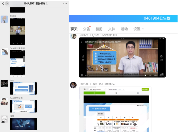This screenshot has height=137, width=186.
Task: Switch to the 相册 tab
Action: (99, 29)
